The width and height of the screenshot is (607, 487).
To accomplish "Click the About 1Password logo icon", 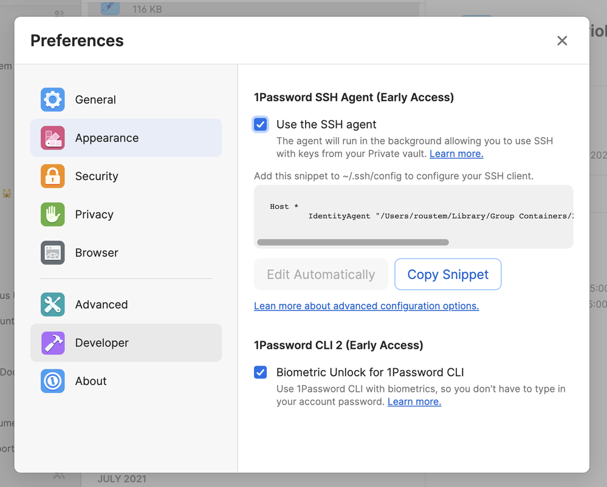I will point(52,381).
